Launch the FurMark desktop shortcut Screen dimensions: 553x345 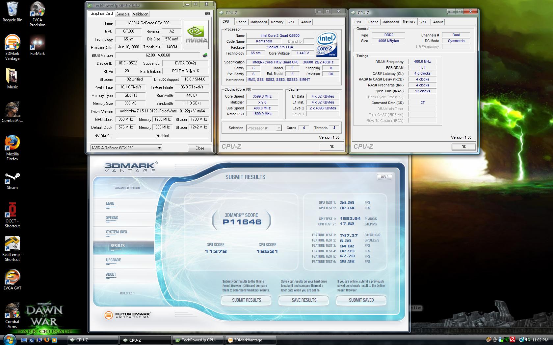pyautogui.click(x=38, y=45)
